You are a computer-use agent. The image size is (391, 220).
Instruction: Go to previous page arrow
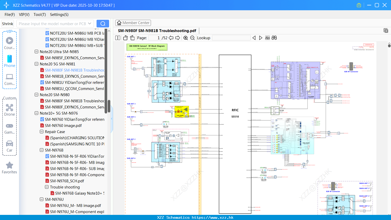click(x=171, y=38)
